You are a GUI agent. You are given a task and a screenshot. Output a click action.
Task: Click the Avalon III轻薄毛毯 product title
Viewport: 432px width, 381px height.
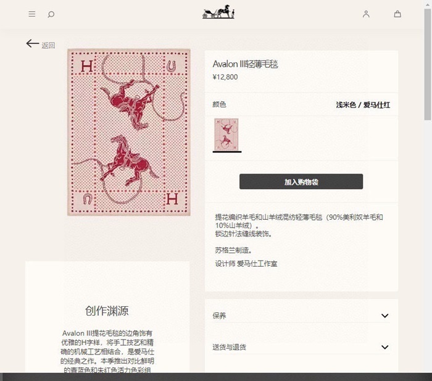245,64
